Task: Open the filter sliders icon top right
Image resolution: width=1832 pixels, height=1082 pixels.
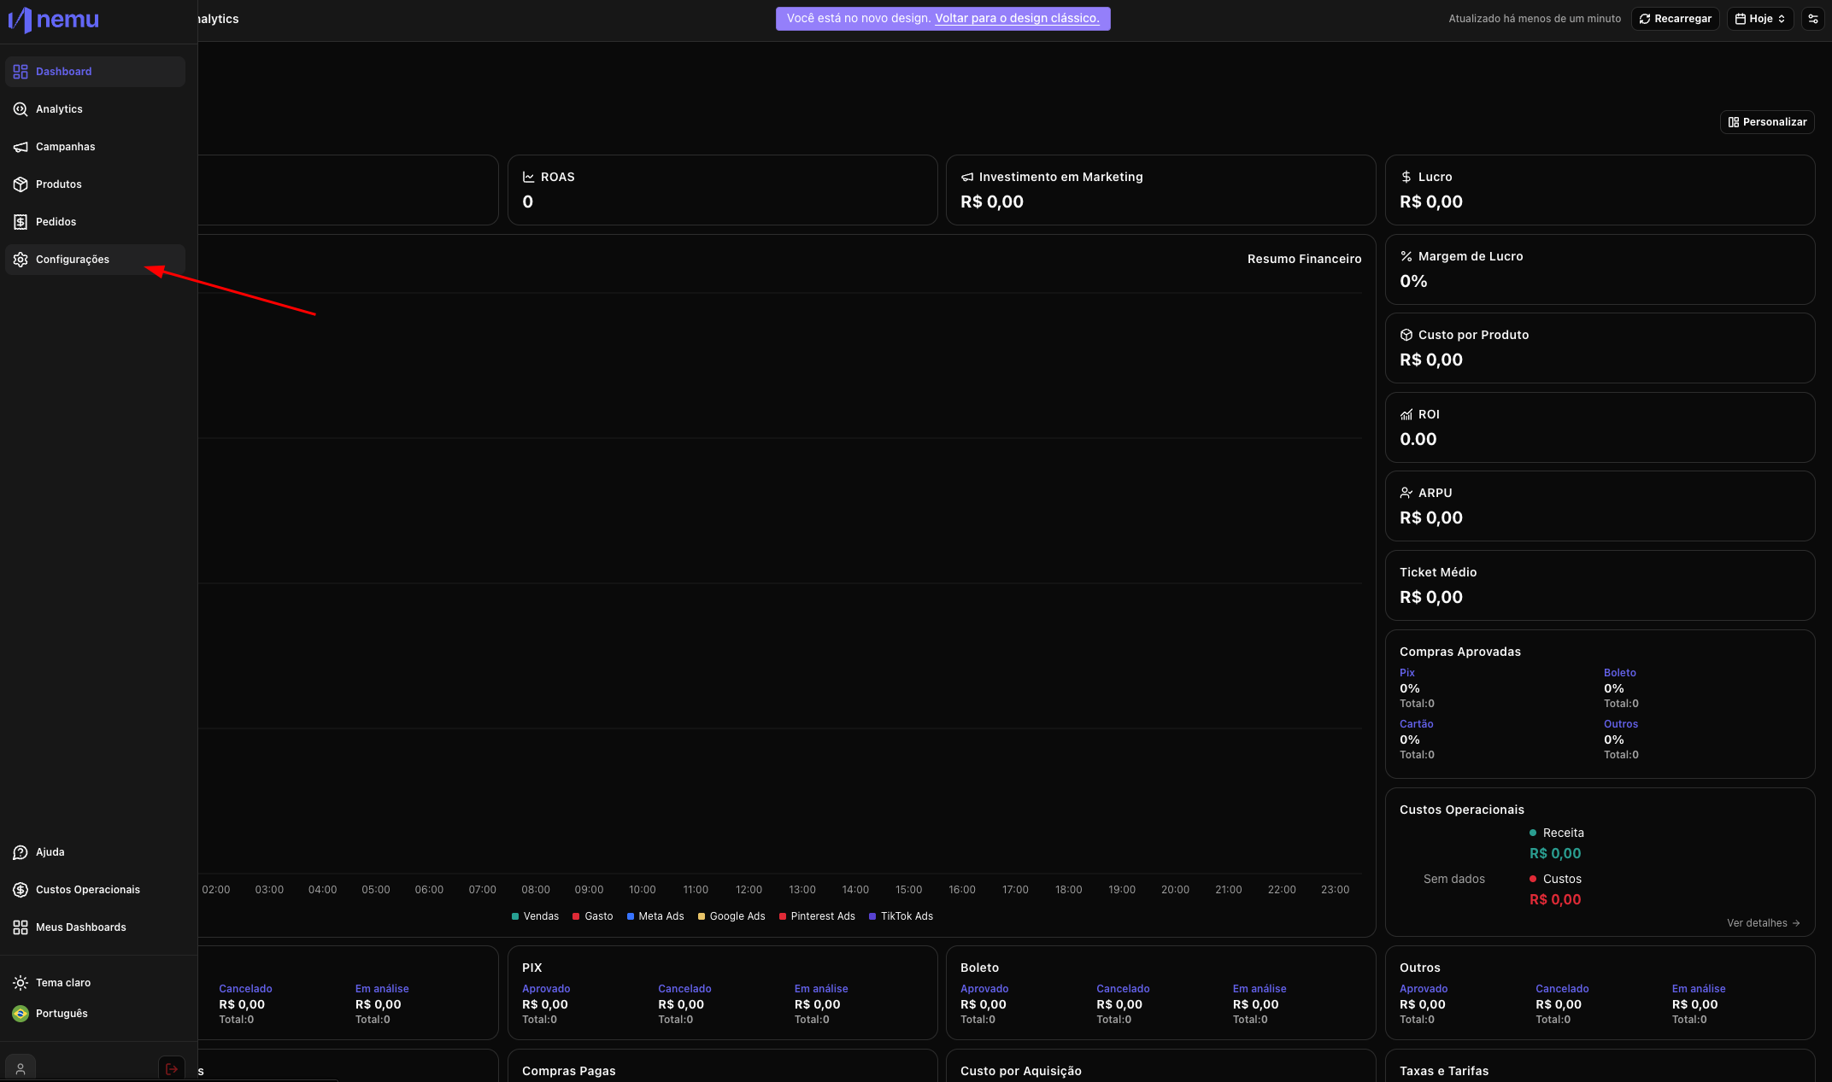Action: click(1813, 19)
